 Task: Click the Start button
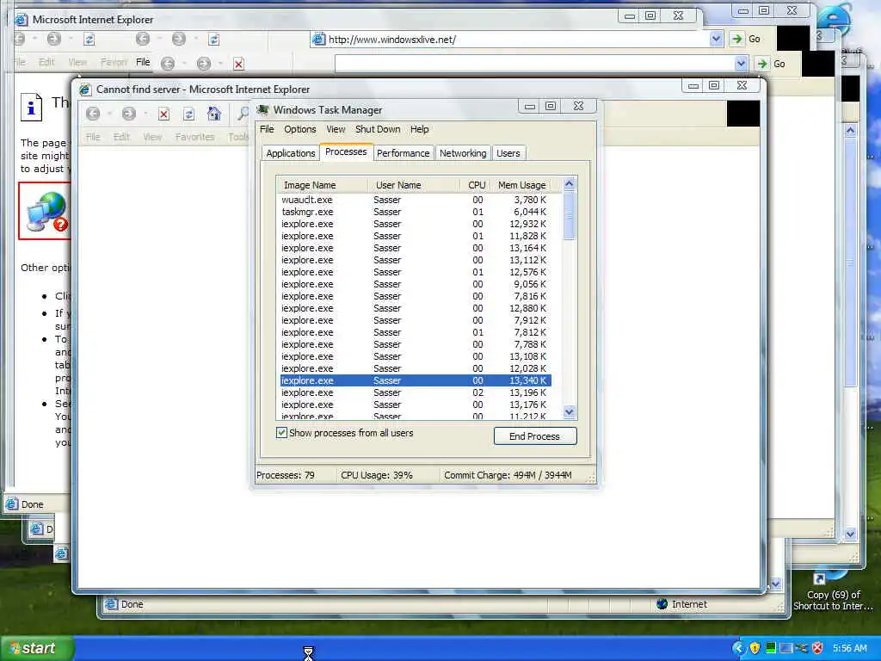click(x=36, y=648)
